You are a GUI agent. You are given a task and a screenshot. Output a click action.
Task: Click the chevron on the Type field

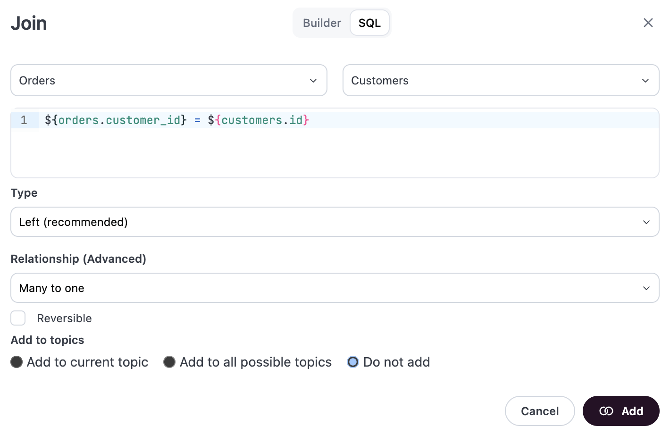[x=646, y=222]
